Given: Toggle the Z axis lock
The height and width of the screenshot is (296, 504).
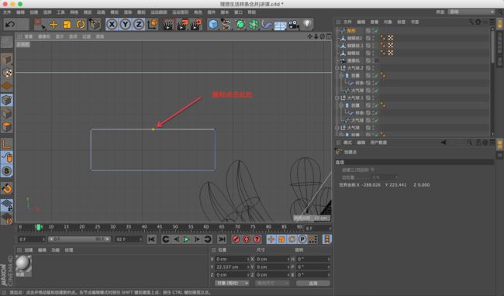Looking at the screenshot, I should (139, 24).
